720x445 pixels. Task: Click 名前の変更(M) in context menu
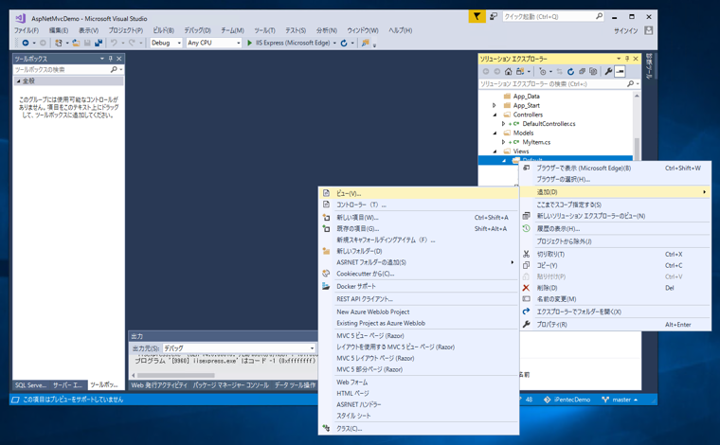coord(616,299)
